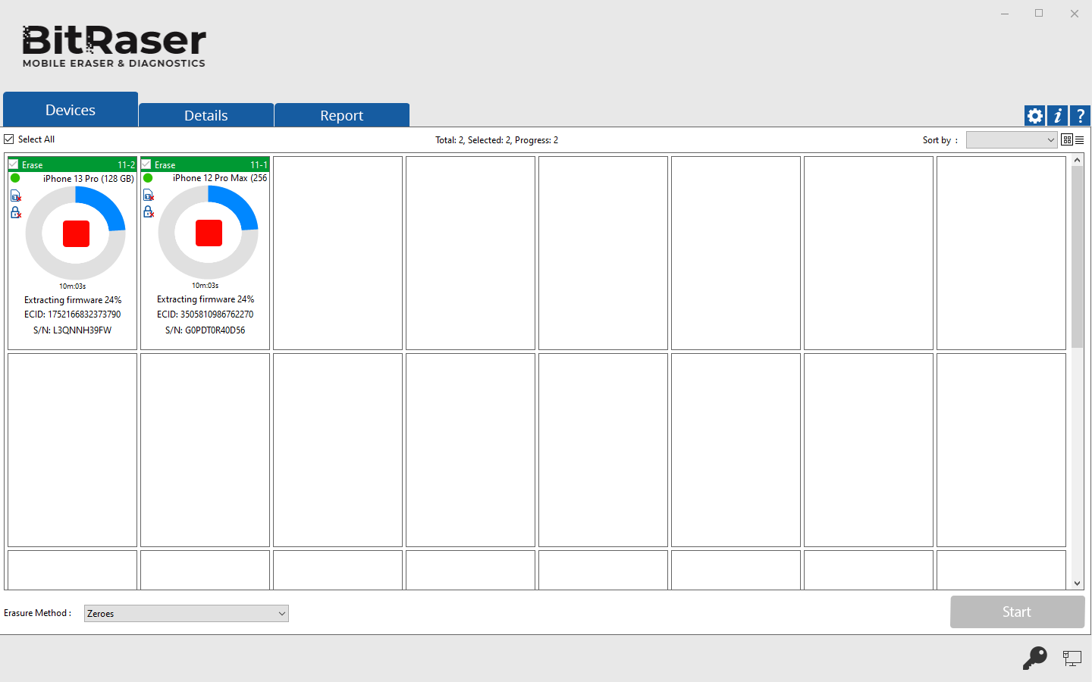Click the vertical scrollbar thumb
This screenshot has width=1092, height=682.
click(x=1078, y=258)
